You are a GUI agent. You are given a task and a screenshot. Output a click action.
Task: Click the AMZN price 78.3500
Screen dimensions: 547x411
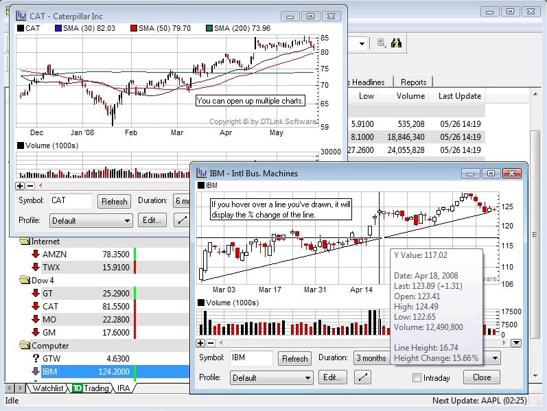tap(116, 255)
